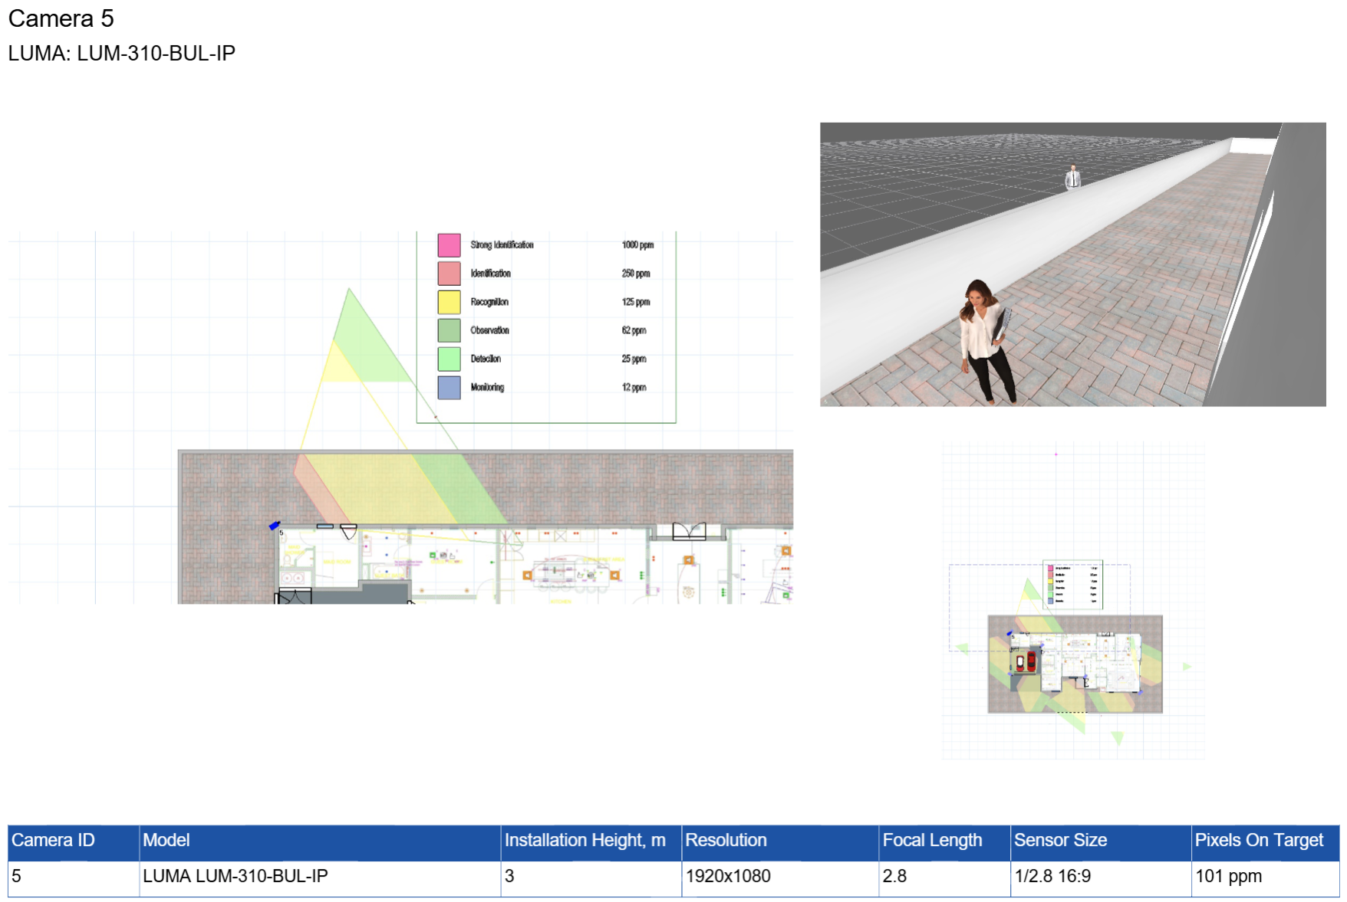
Task: Click the 3D camera preview thumbnail
Action: [x=1074, y=264]
